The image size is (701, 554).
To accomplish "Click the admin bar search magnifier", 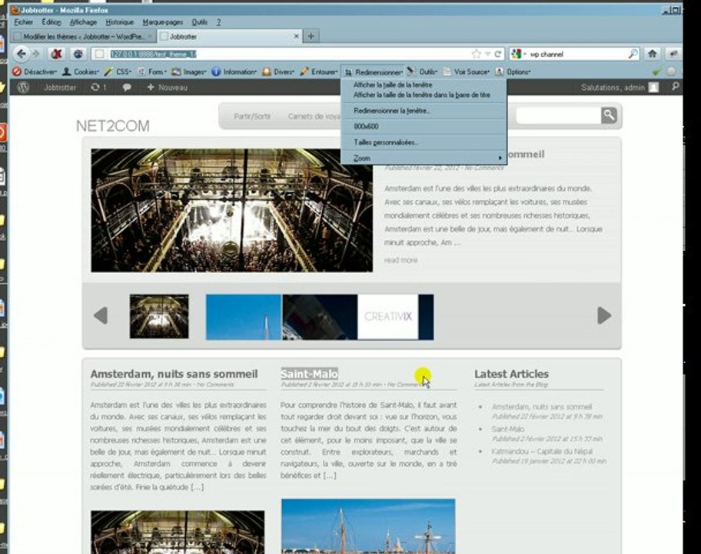I will coord(675,87).
